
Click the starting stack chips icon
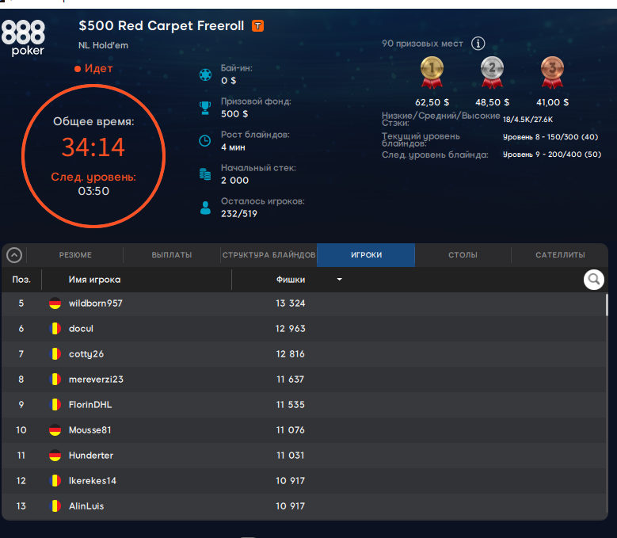click(x=205, y=174)
